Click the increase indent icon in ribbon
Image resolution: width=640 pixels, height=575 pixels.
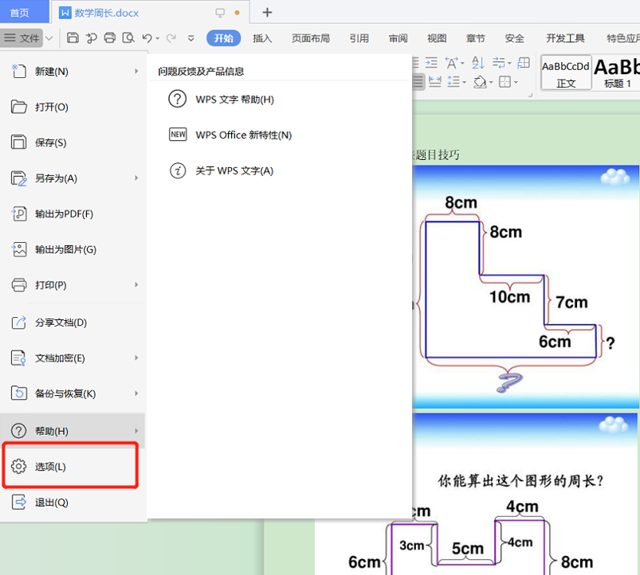point(431,63)
